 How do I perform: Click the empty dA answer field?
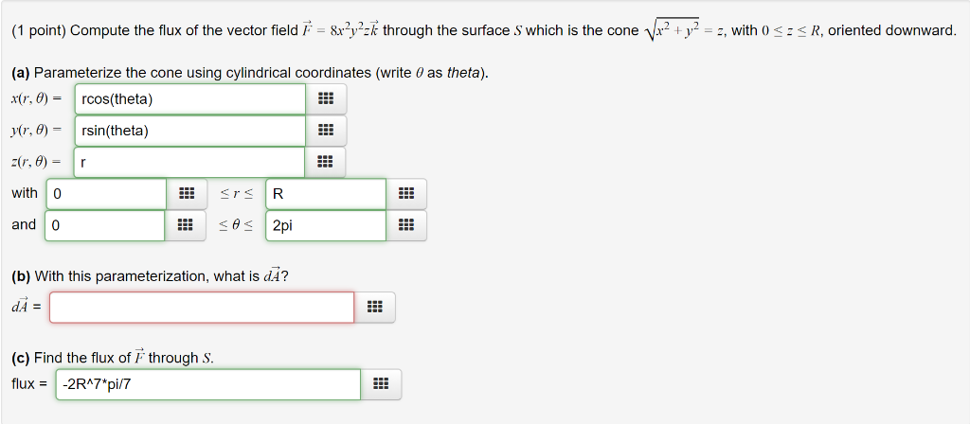(x=202, y=308)
